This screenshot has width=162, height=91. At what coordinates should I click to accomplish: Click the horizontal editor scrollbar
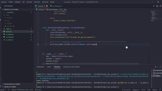click(90, 64)
